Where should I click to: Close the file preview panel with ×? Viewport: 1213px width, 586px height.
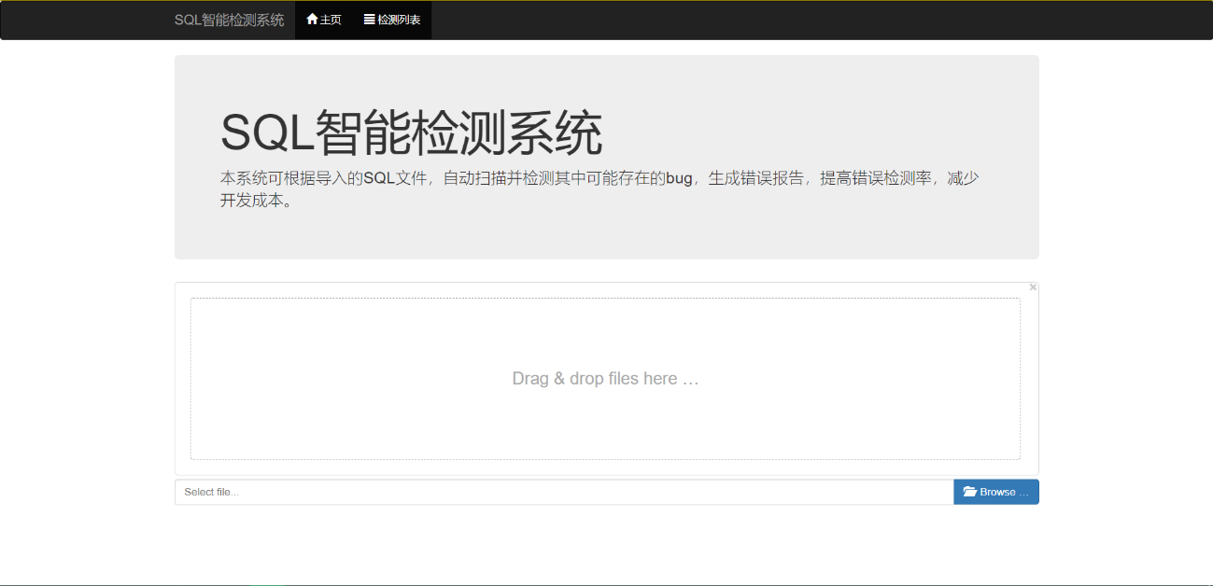[x=1033, y=287]
